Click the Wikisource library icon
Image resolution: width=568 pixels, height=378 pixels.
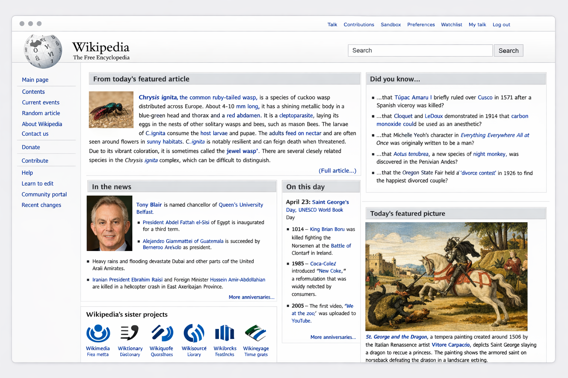coord(193,333)
